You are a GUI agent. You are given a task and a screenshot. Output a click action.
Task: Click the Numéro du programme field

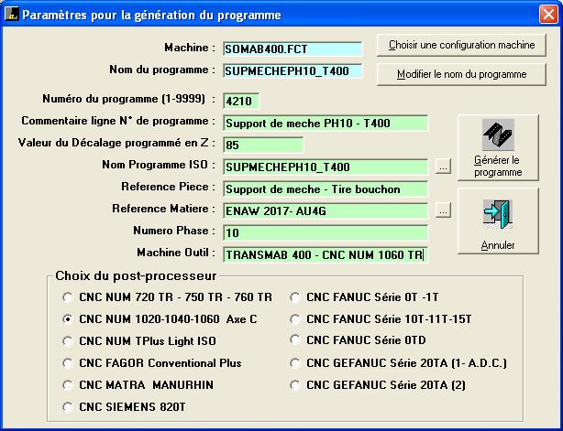coord(242,101)
